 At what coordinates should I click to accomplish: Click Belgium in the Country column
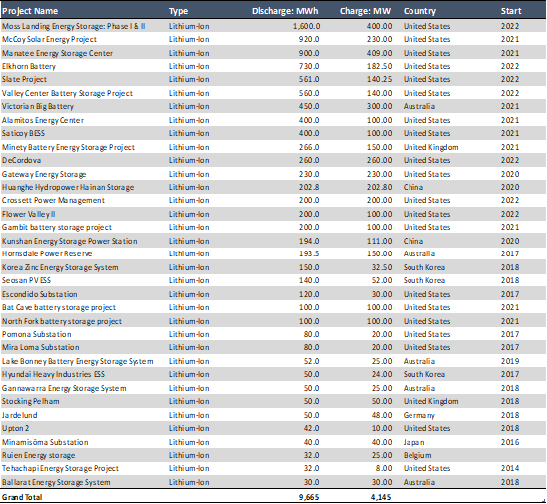click(417, 455)
